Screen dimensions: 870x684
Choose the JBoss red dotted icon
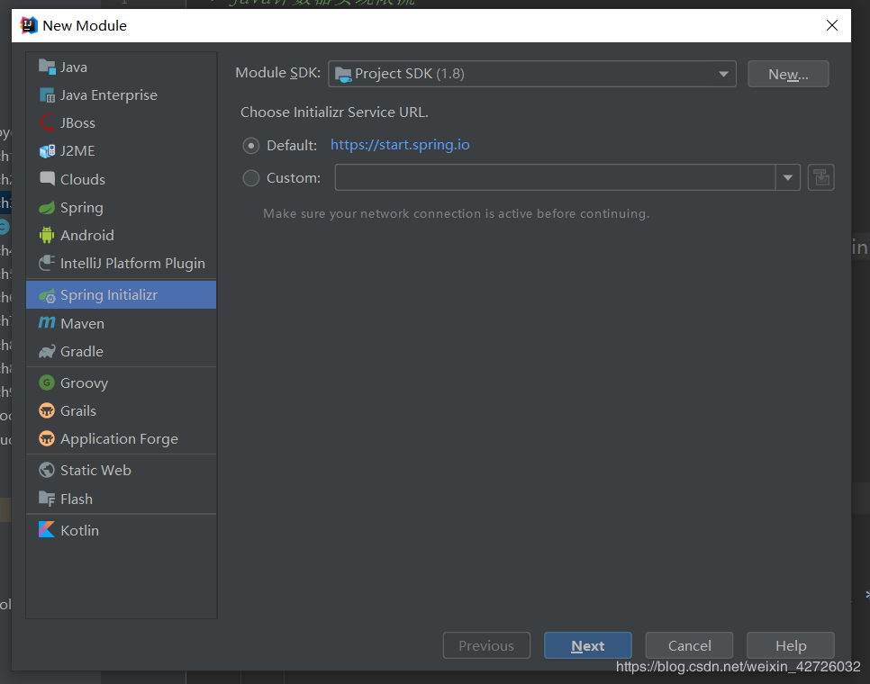click(x=47, y=123)
